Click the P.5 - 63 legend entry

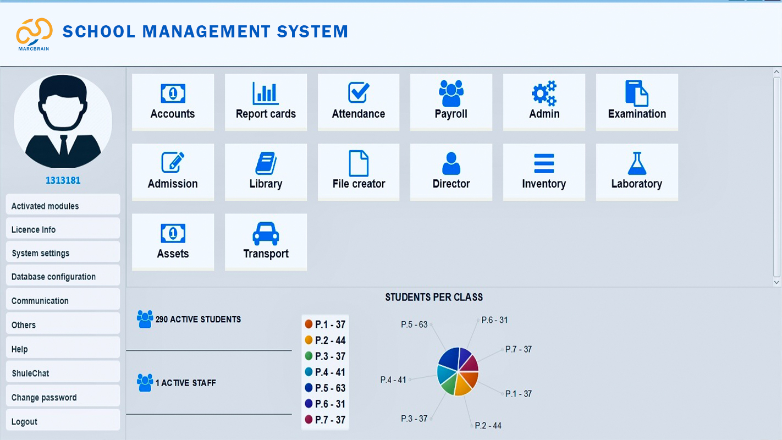click(325, 388)
